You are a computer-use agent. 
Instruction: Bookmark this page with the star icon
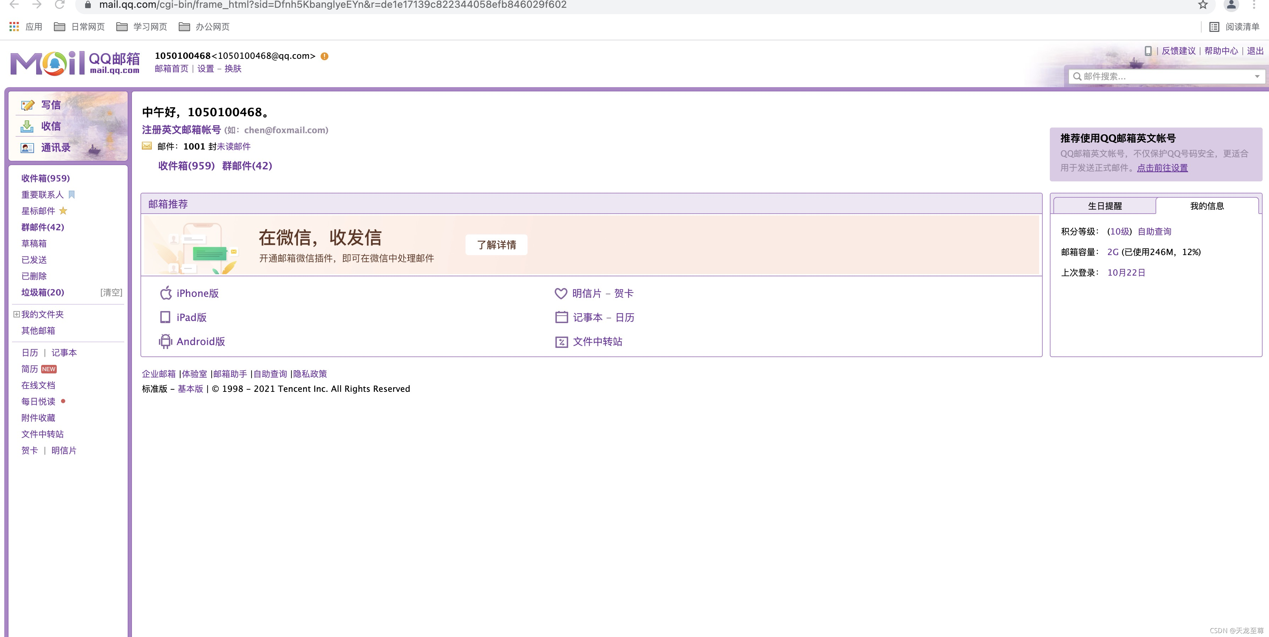1202,5
